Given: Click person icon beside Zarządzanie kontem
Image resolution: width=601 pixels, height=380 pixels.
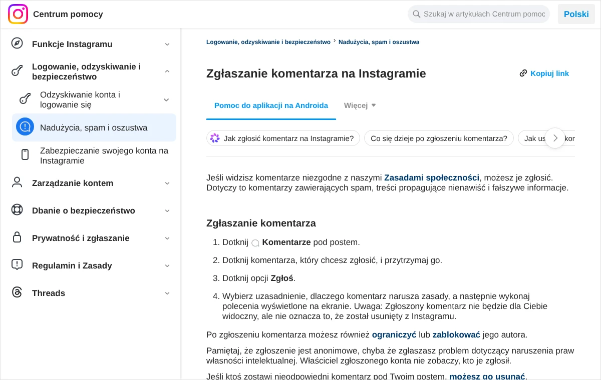Looking at the screenshot, I should [17, 182].
